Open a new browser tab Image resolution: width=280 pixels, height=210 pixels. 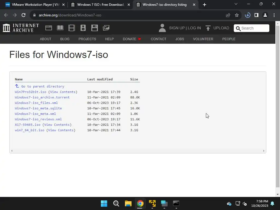click(x=205, y=5)
